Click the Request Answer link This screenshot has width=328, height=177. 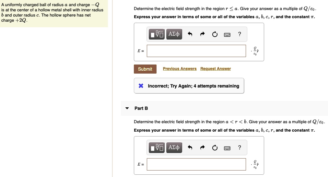click(216, 69)
